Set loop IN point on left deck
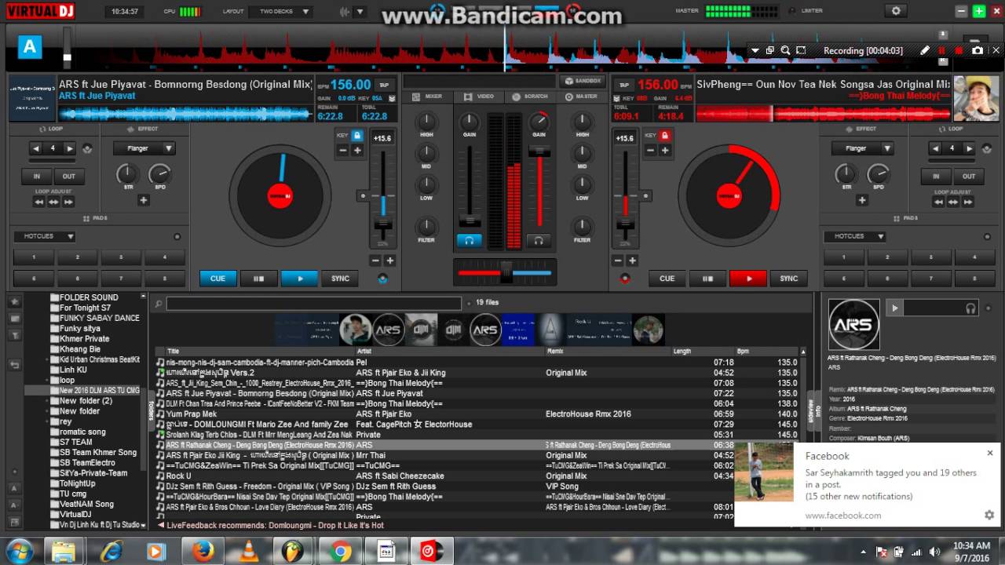The image size is (1005, 565). click(x=35, y=177)
